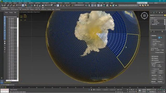Activate the Select and Rotate tool
This screenshot has width=166, height=93.
click(37, 5)
